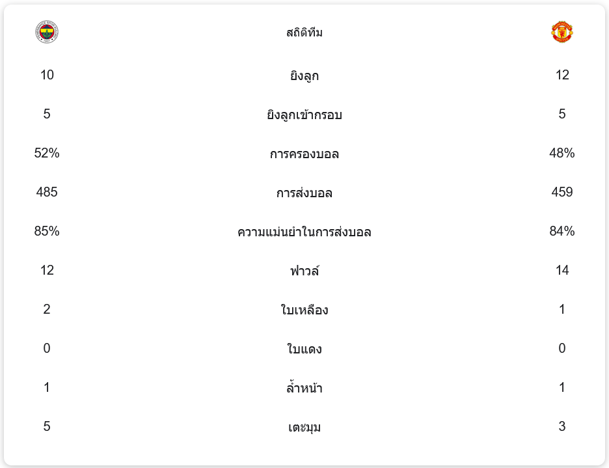Click the Manchester United team crest
This screenshot has height=468, width=609.
coord(562,32)
